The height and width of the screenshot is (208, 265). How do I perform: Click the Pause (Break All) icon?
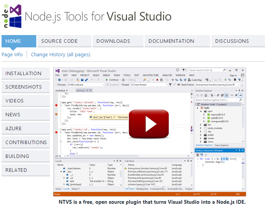153,80
